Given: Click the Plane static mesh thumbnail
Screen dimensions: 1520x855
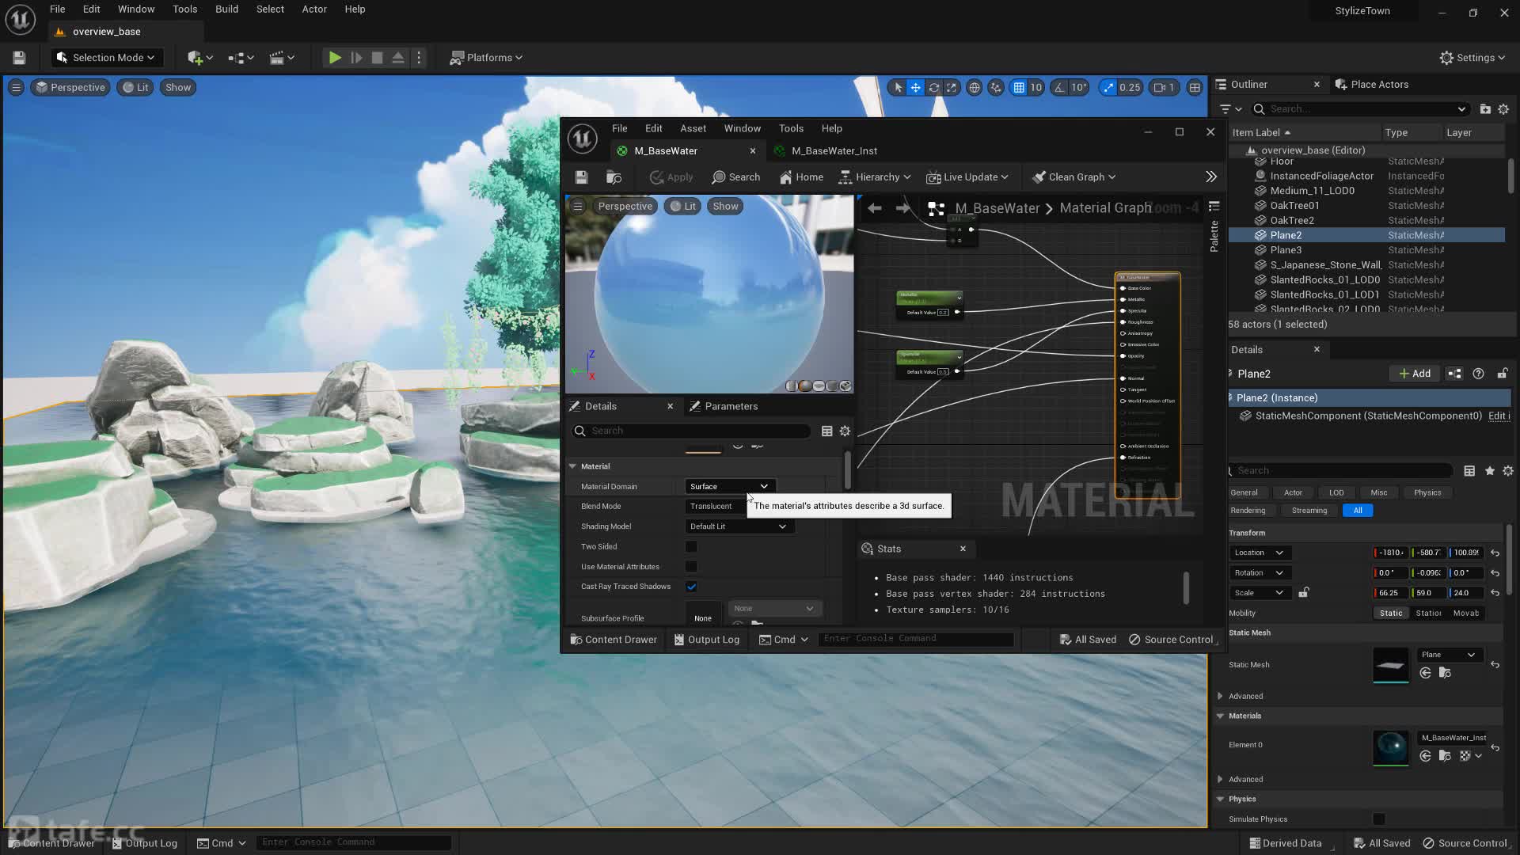Looking at the screenshot, I should tap(1390, 665).
